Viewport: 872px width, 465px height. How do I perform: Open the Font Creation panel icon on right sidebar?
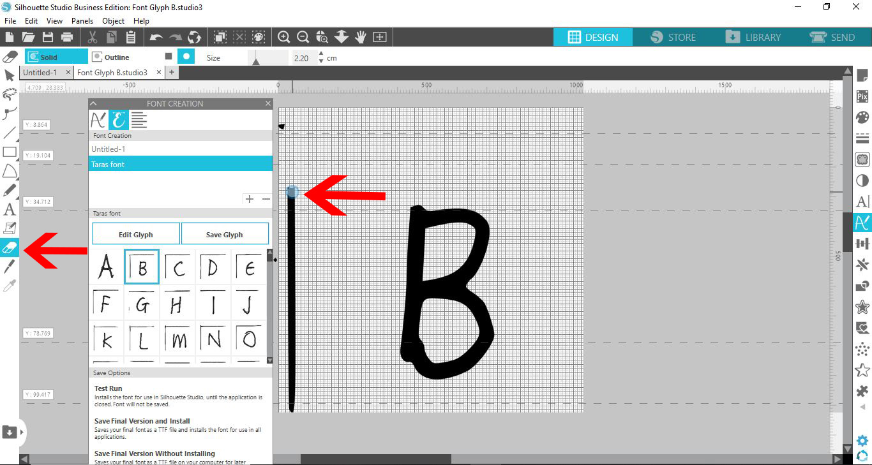tap(862, 223)
